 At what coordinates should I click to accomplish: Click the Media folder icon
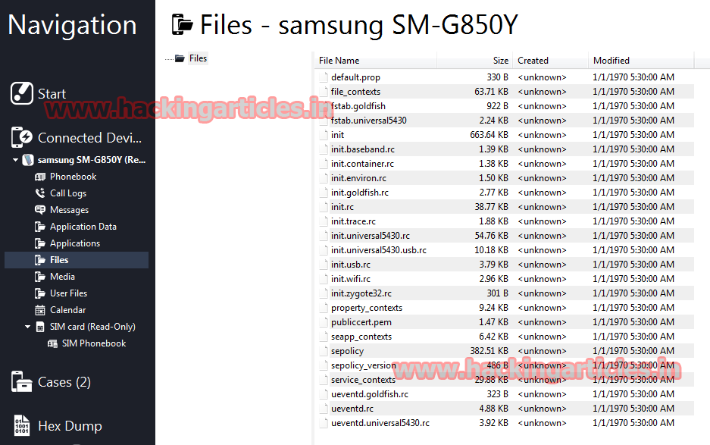tap(40, 277)
